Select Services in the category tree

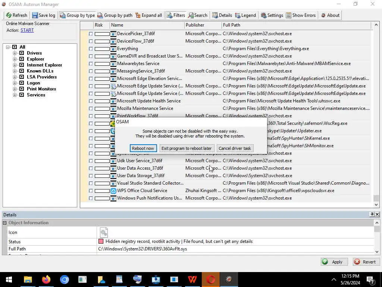tap(36, 95)
